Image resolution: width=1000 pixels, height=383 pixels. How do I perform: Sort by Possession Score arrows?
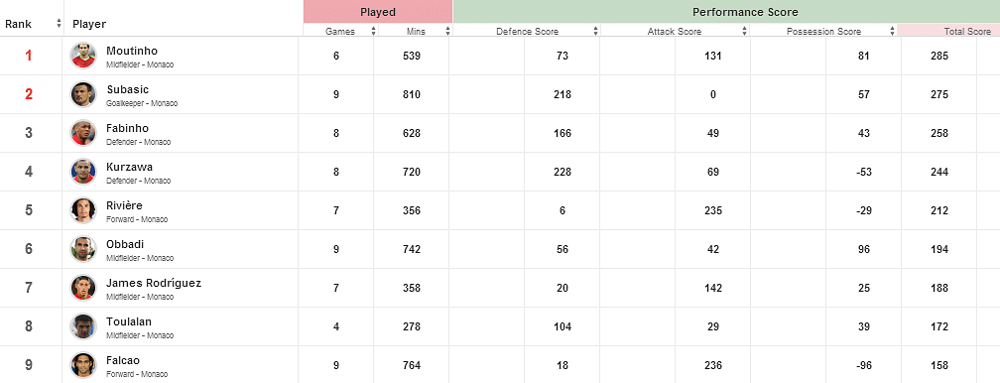[x=893, y=31]
